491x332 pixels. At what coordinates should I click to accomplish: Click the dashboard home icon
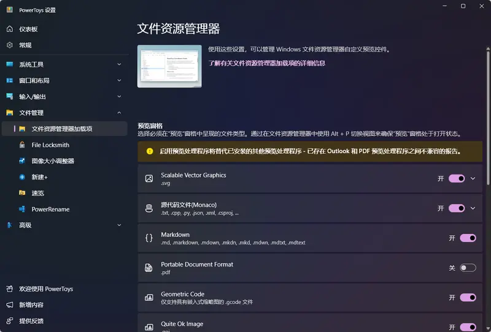tap(10, 29)
